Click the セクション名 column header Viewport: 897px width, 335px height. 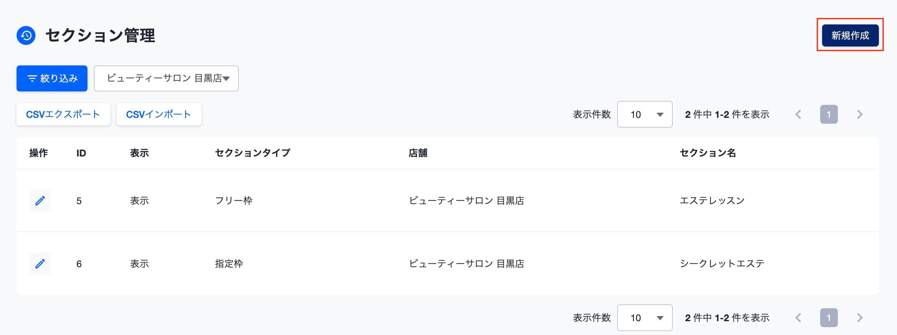pos(708,153)
